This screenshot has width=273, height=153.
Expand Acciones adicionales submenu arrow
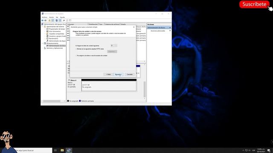[170, 31]
